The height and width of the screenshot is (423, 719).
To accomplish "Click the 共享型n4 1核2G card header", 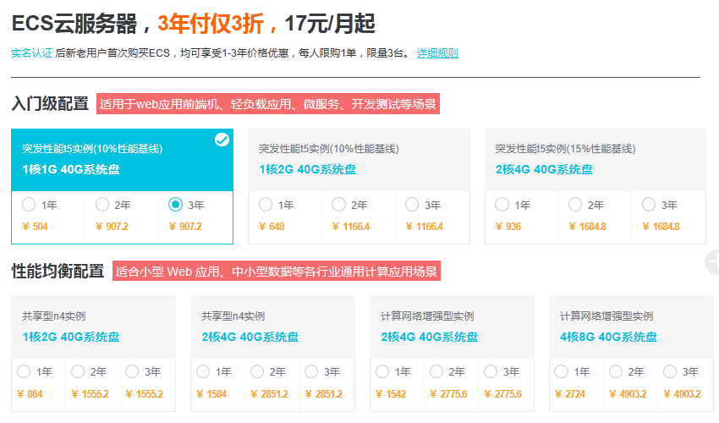I will pyautogui.click(x=93, y=326).
